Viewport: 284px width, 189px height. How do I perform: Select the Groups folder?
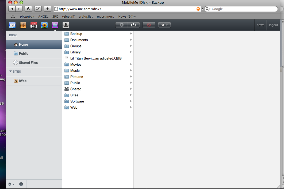coord(98,46)
